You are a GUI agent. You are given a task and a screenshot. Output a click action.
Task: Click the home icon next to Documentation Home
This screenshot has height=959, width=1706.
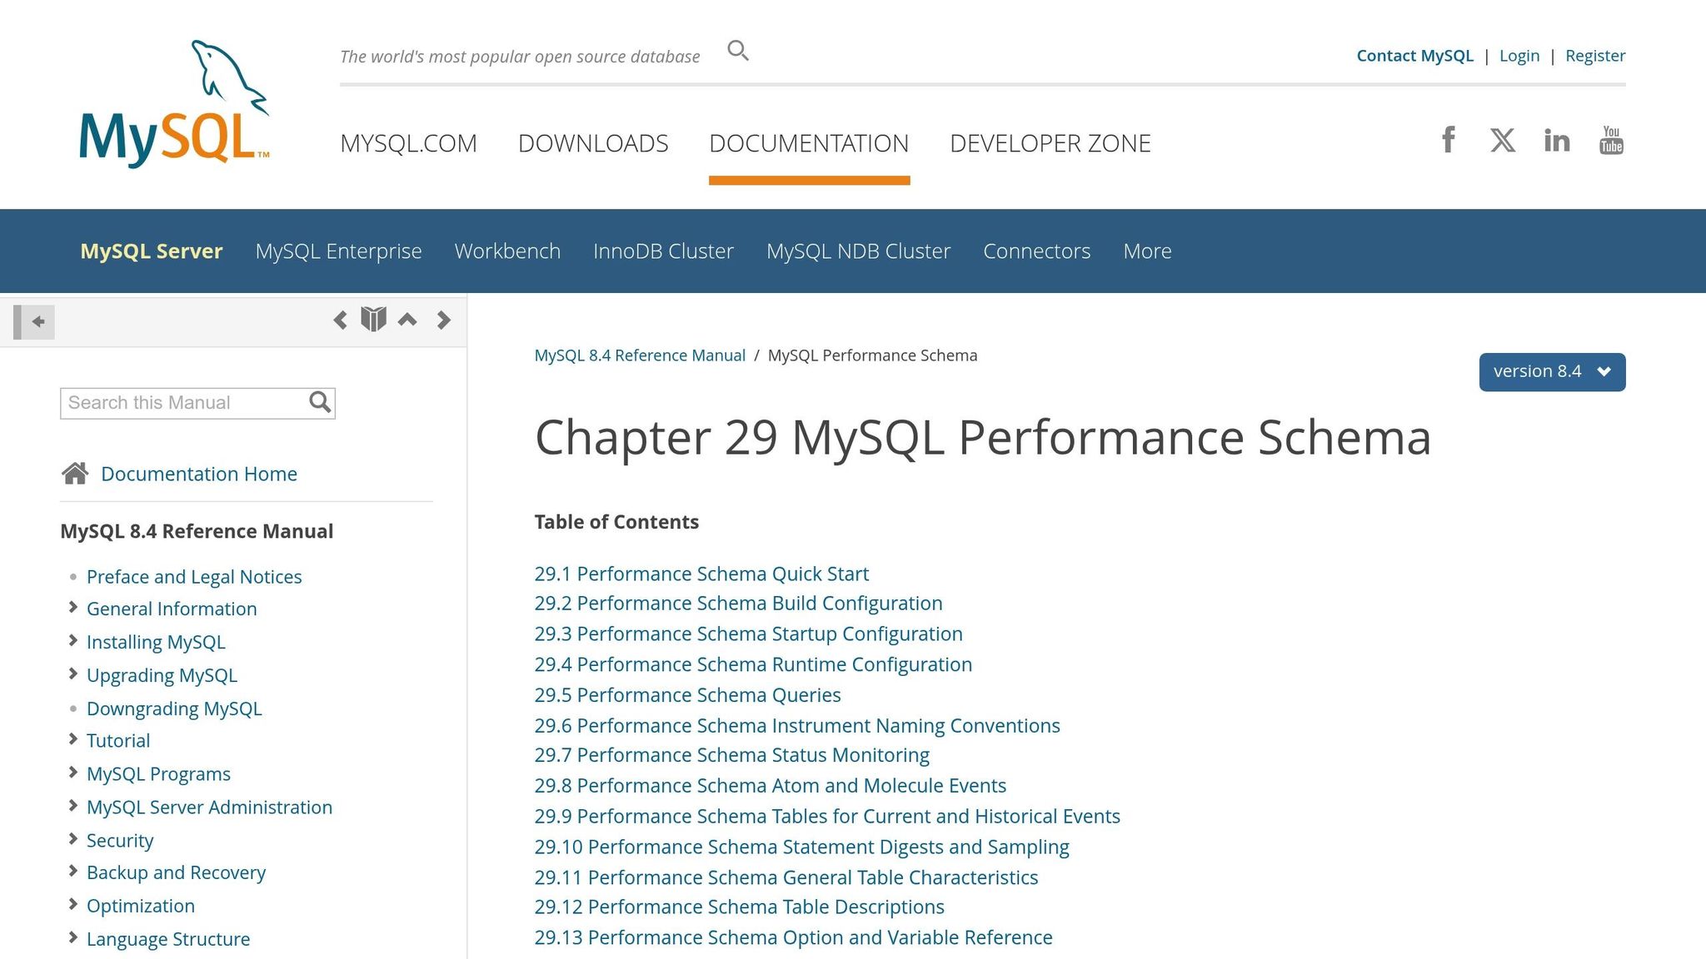(x=75, y=473)
